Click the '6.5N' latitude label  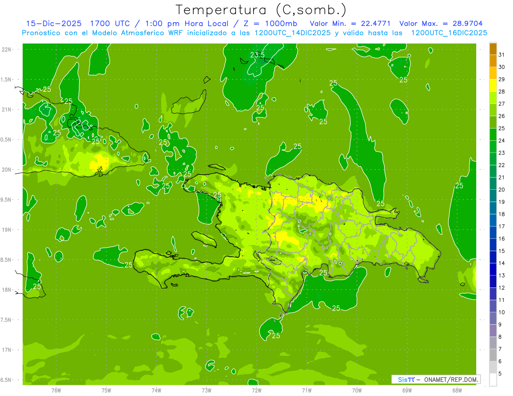tap(6, 380)
